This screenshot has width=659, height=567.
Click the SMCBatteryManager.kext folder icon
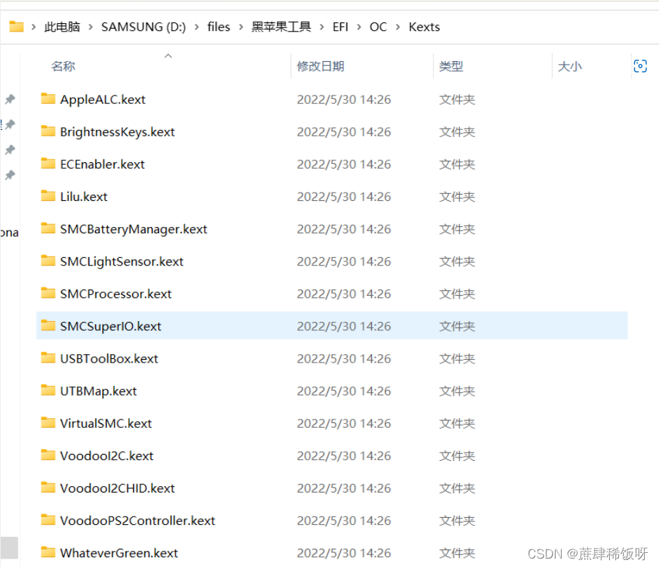click(x=48, y=228)
